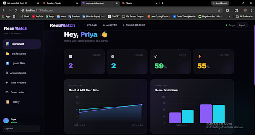The width and height of the screenshot is (255, 135).
Task: Open the Java Coding Practice bookmark
Action: tap(159, 16)
